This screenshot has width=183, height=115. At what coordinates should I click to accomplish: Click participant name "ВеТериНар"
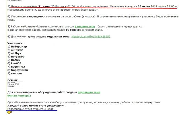(x=19, y=47)
